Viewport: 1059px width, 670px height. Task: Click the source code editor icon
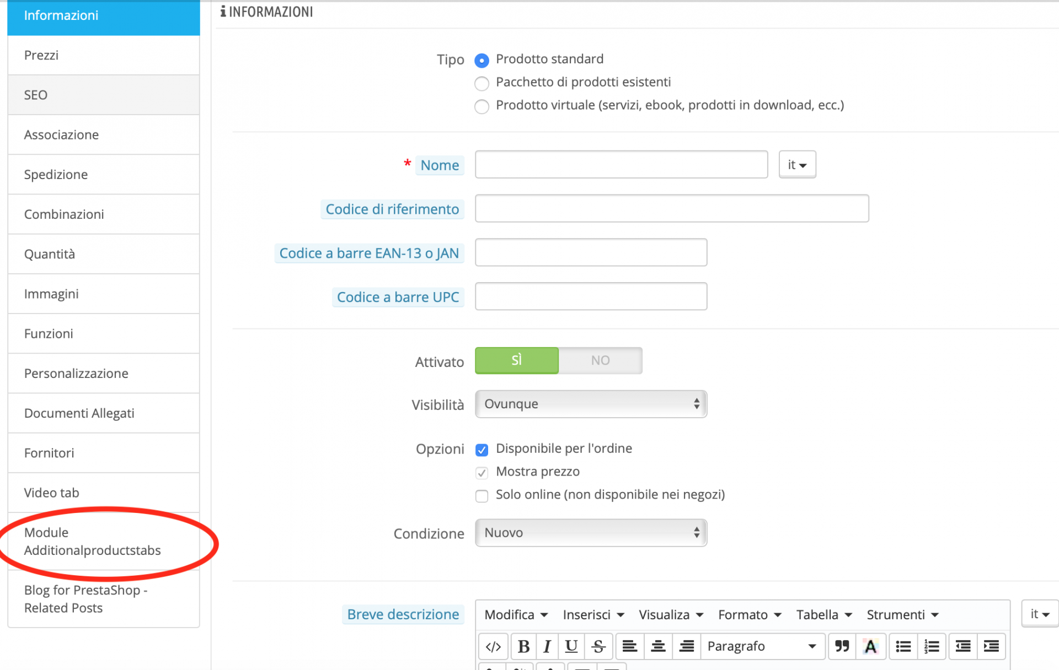tap(493, 646)
